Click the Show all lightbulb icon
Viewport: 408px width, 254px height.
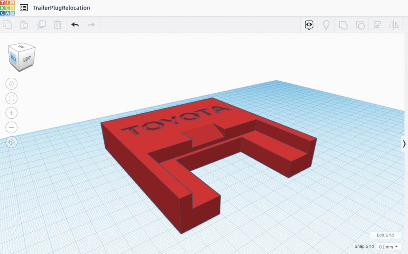326,25
